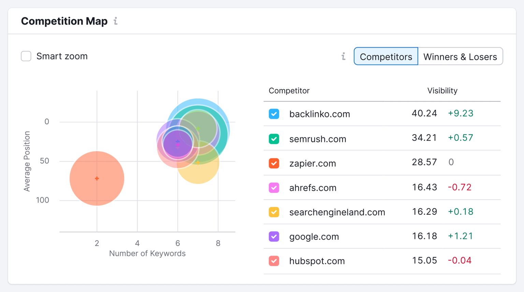Click the info icon next to the view switcher
The width and height of the screenshot is (524, 292).
pos(343,56)
